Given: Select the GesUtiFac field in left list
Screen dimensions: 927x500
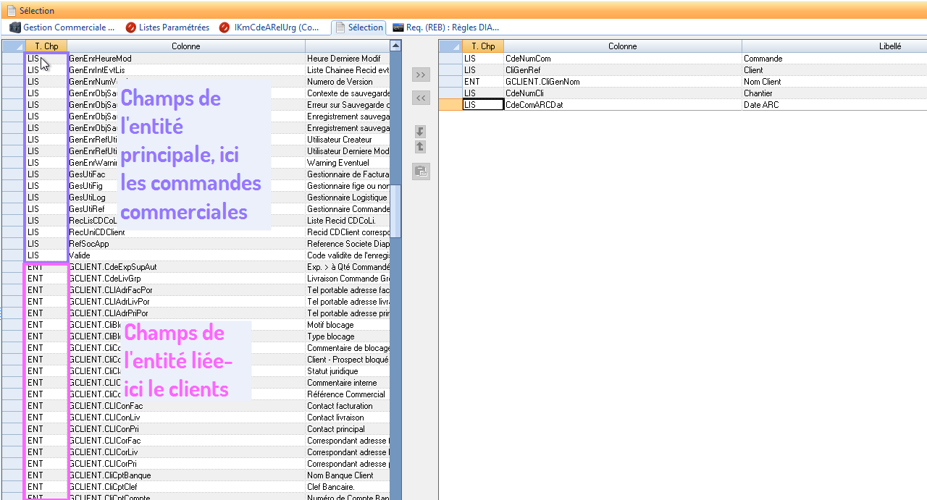Looking at the screenshot, I should (x=87, y=174).
